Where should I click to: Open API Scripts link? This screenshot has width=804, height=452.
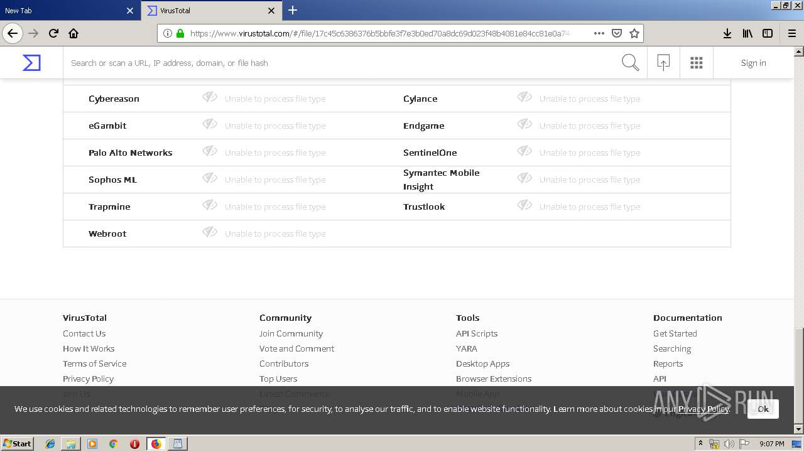tap(477, 333)
